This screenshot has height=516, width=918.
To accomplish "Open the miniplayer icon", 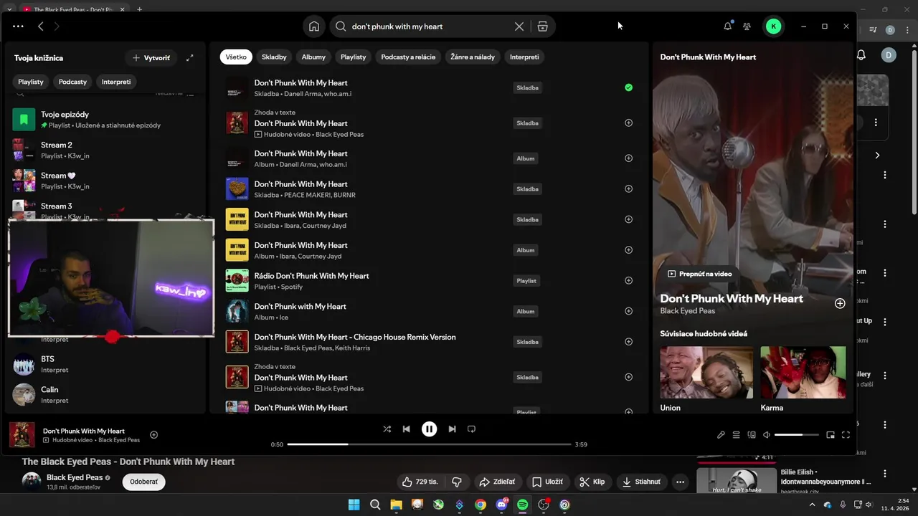I will click(831, 435).
